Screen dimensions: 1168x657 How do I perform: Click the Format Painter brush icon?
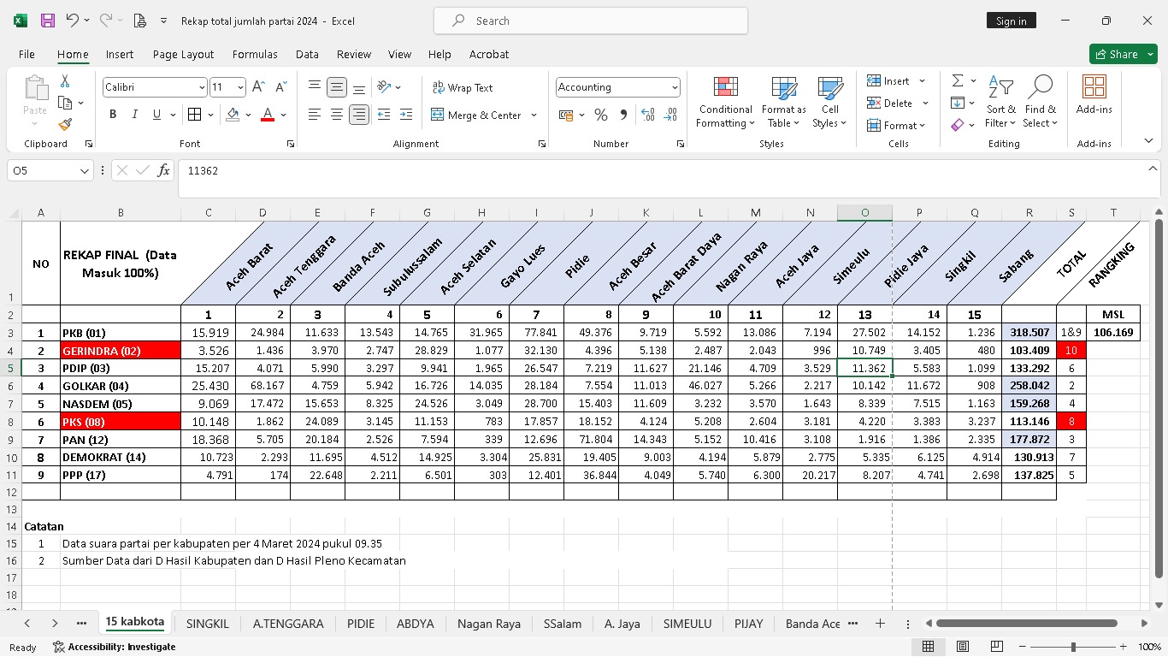point(65,125)
